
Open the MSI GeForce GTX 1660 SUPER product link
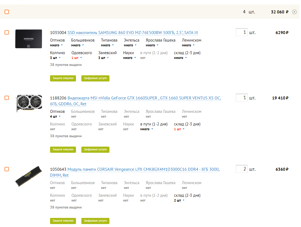pyautogui.click(x=135, y=101)
